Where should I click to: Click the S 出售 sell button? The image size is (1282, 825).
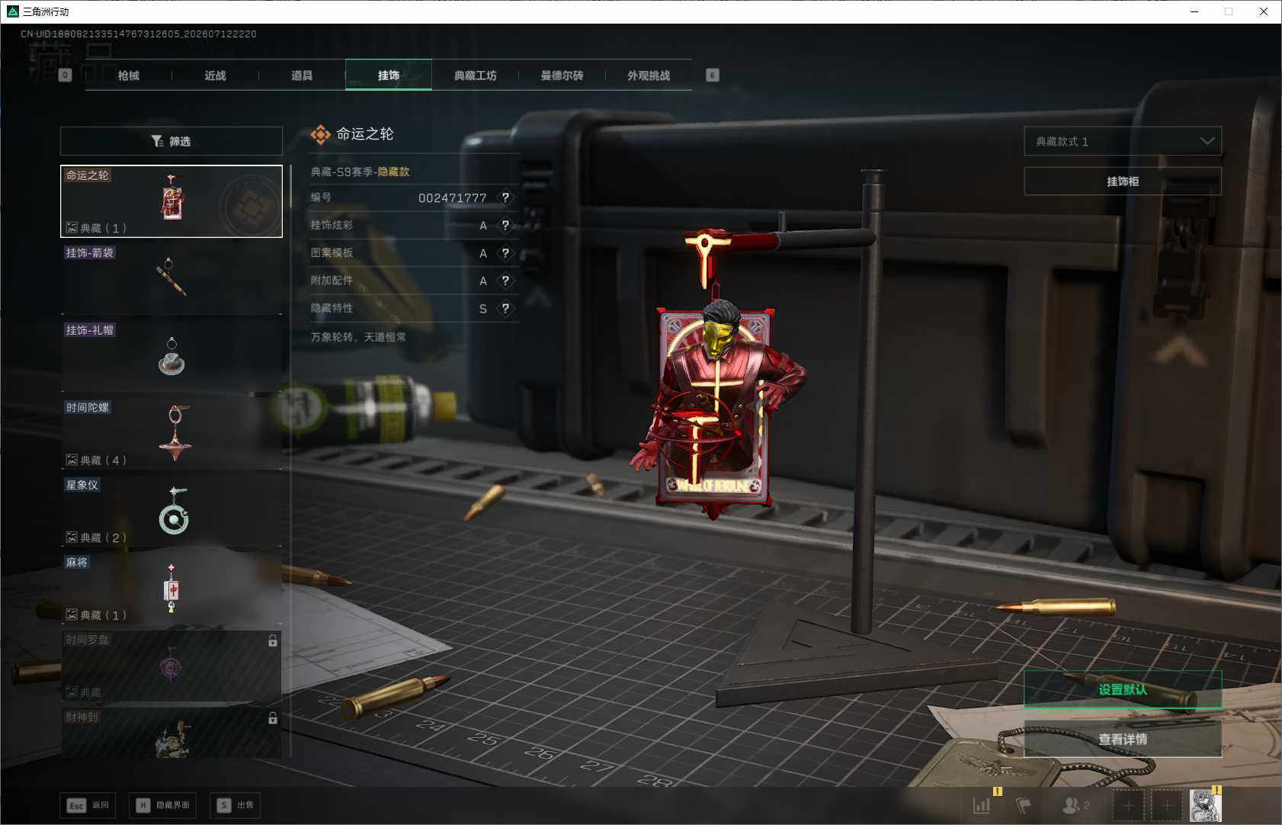pos(235,805)
